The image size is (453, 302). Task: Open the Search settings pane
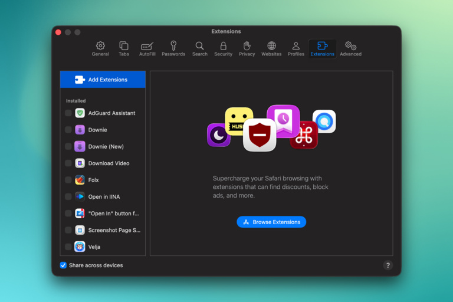click(199, 48)
